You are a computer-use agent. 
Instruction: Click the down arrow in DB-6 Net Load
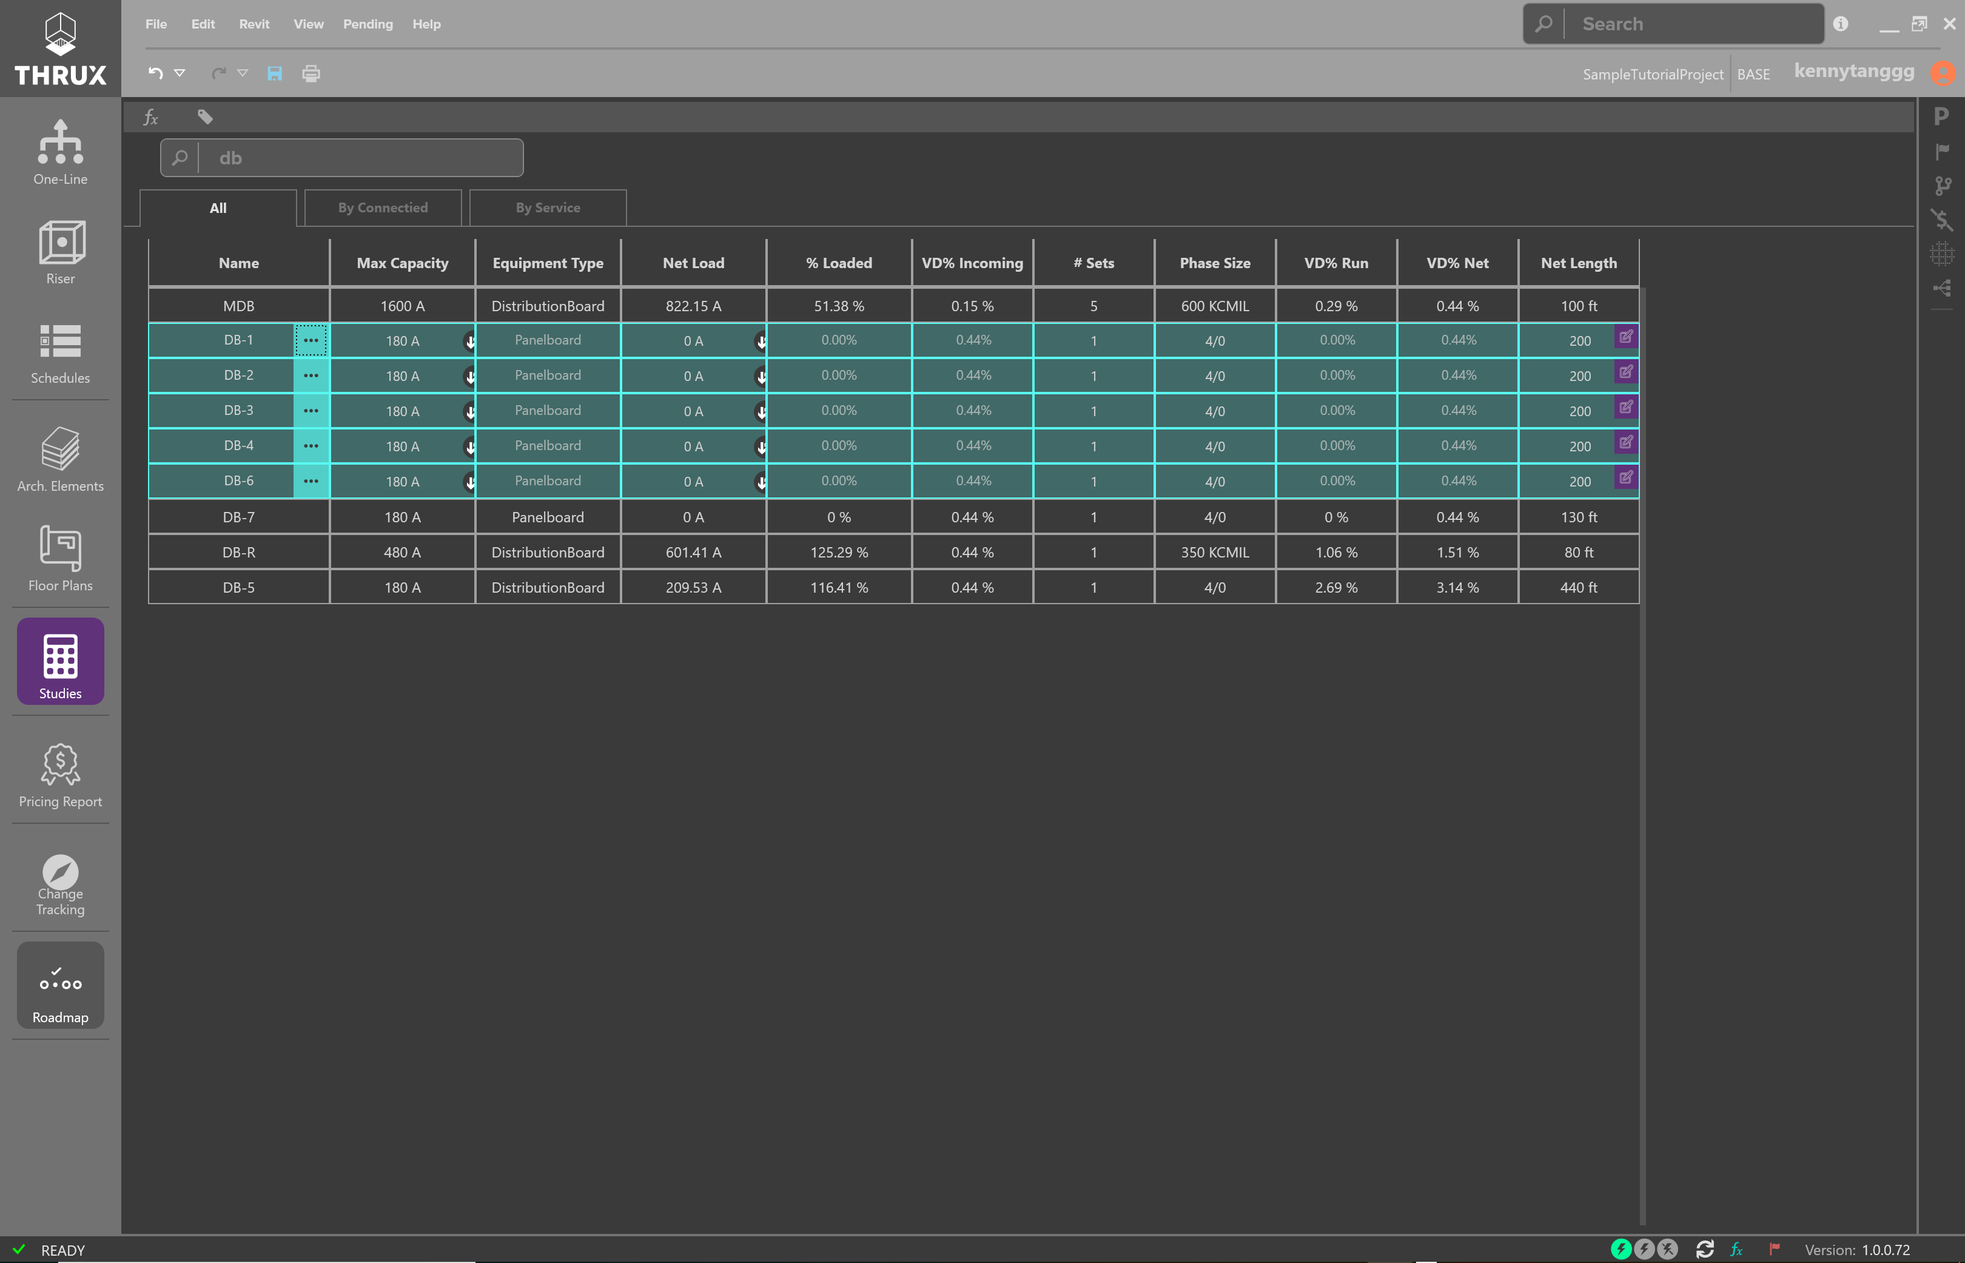click(x=761, y=482)
